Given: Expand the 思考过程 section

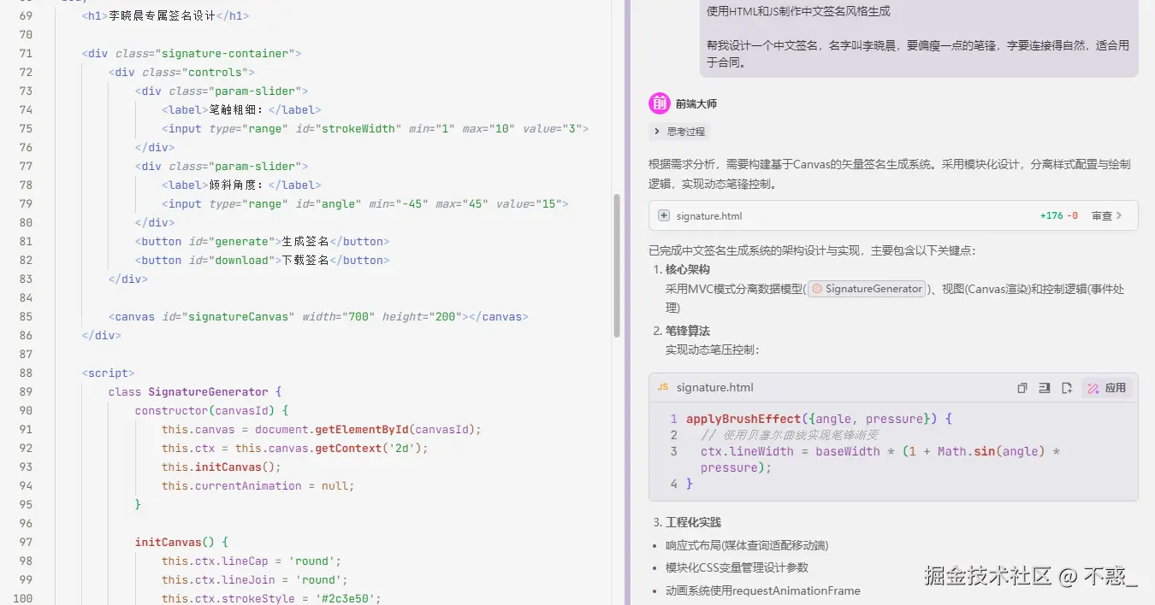Looking at the screenshot, I should point(679,132).
